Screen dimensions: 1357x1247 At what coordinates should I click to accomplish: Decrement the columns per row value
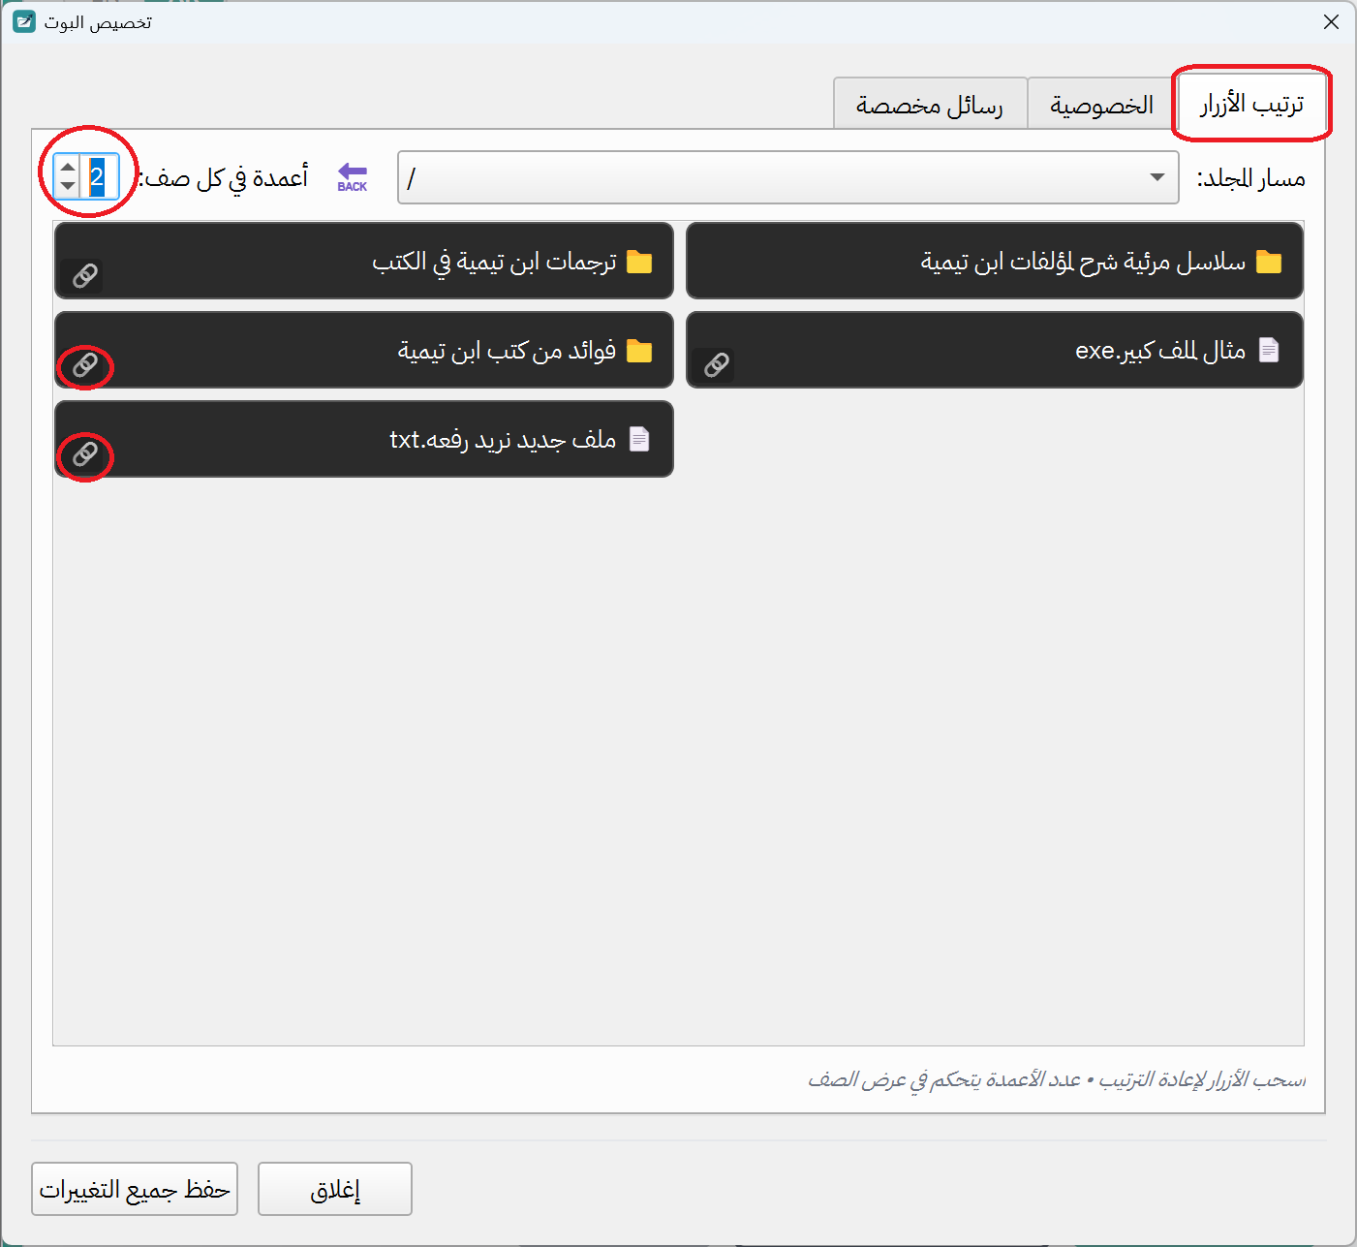pos(66,186)
